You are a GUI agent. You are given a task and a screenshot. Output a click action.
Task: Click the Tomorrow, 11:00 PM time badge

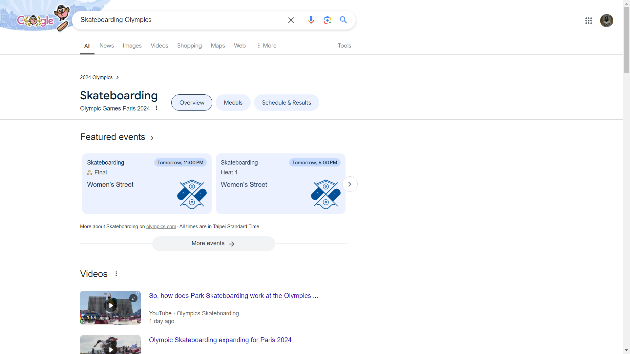[x=180, y=163]
